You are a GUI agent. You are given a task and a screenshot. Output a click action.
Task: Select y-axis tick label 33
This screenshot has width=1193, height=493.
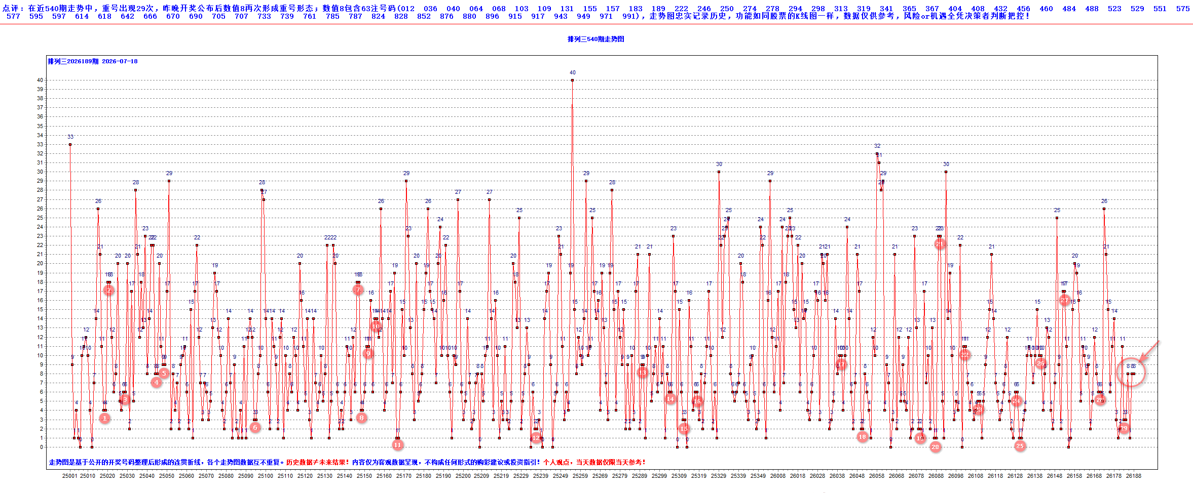tap(40, 145)
